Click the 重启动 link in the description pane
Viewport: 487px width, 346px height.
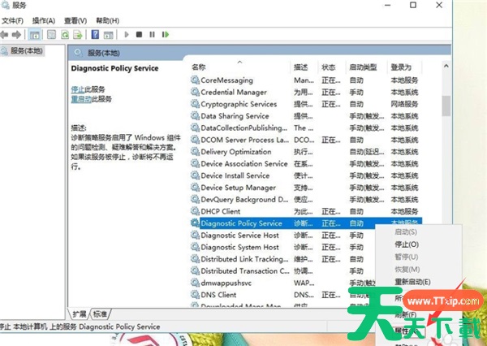coord(80,98)
